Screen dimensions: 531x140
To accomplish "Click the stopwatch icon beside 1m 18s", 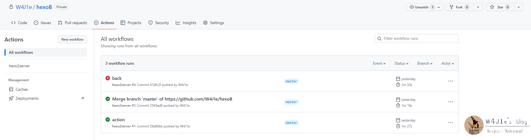I will (x=398, y=105).
